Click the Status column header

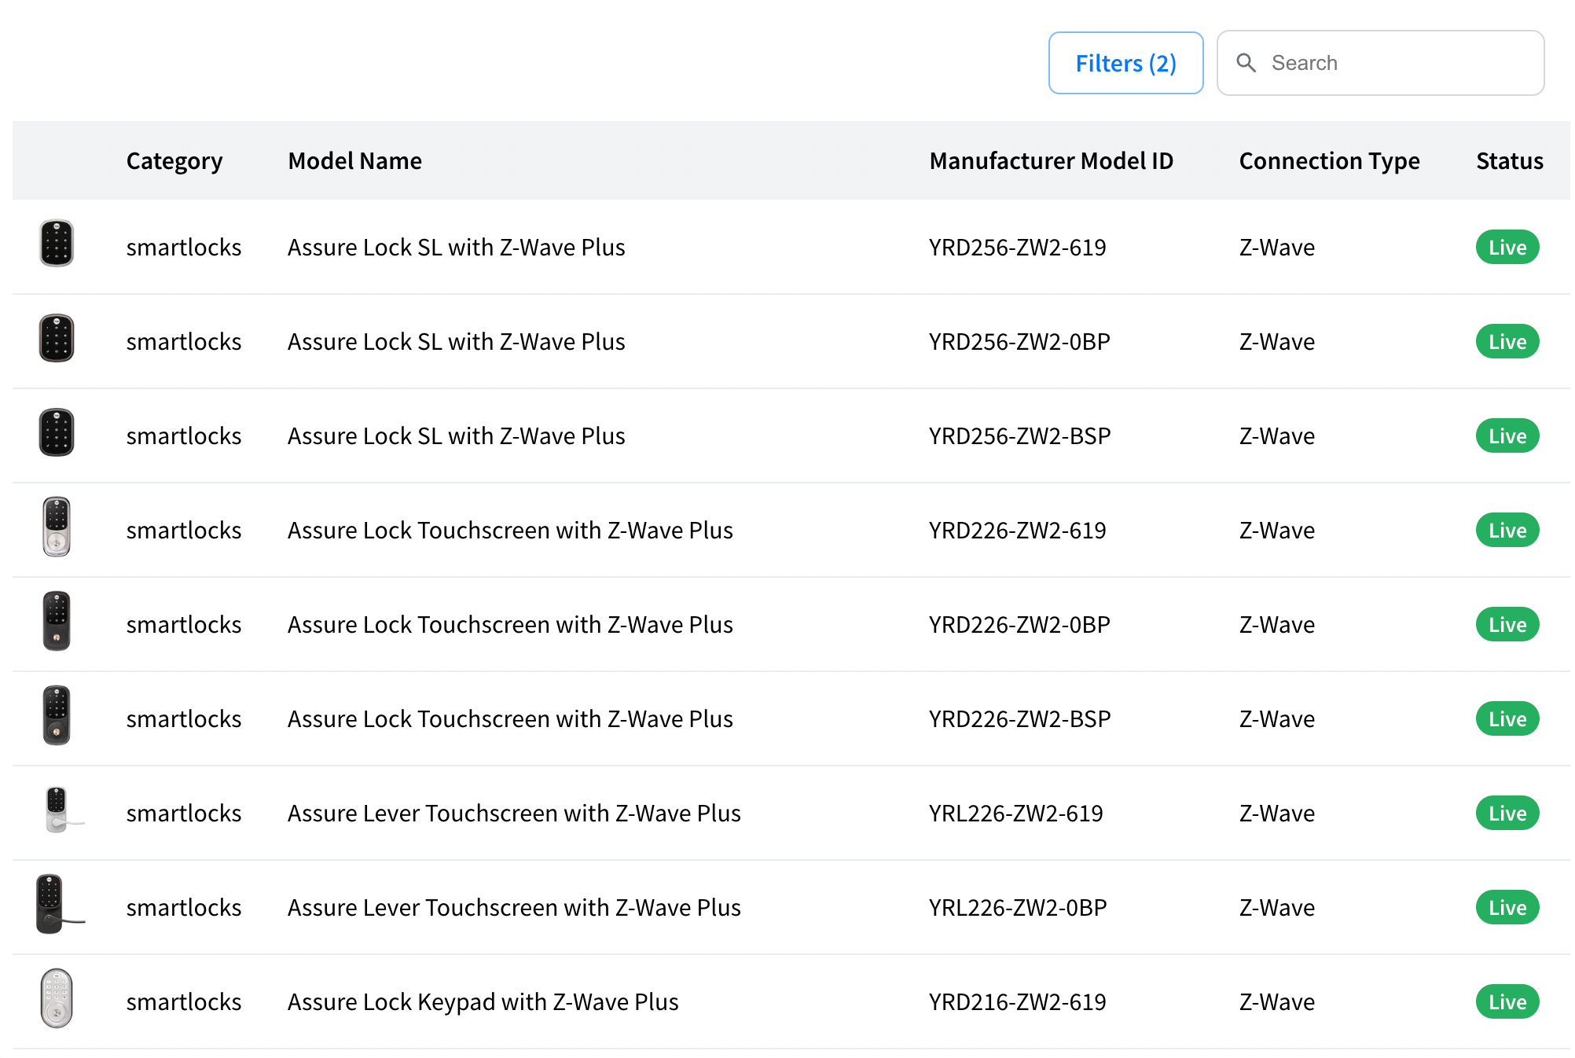[1510, 161]
